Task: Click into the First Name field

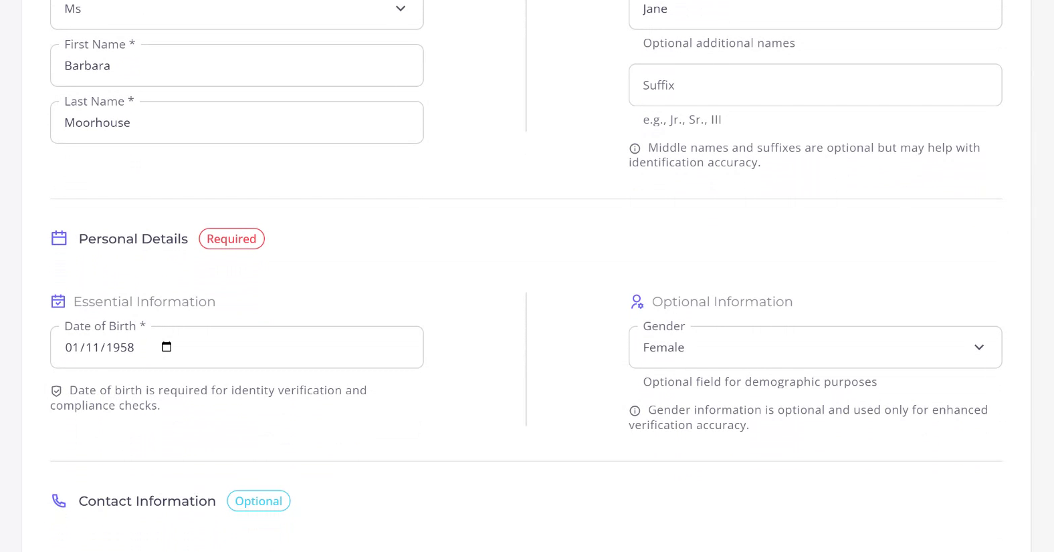Action: 236,65
